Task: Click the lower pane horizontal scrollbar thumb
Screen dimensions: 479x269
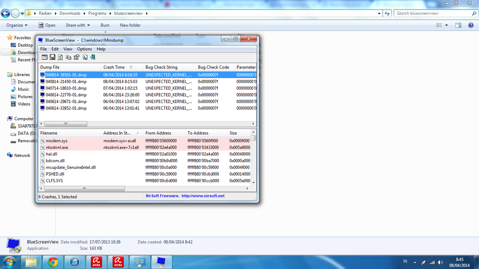Action: pyautogui.click(x=84, y=189)
